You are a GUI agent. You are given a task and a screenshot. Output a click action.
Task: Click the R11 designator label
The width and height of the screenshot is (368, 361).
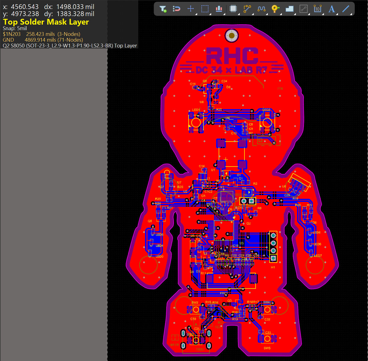(x=203, y=273)
